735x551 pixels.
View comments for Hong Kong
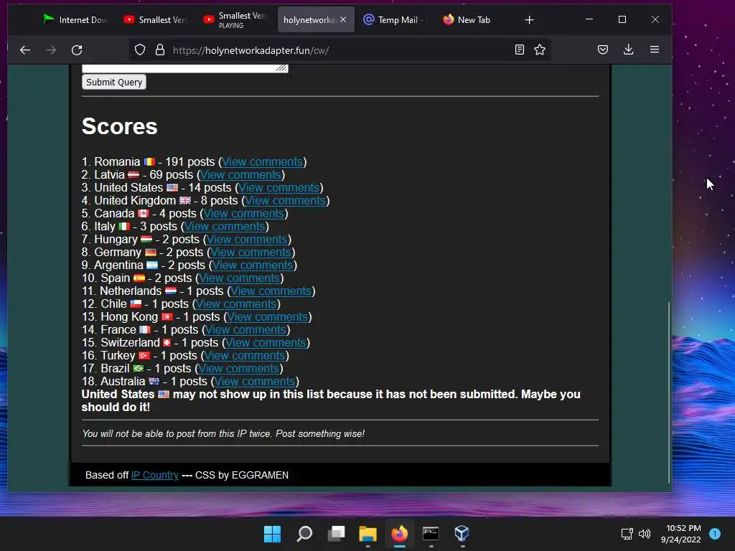268,316
